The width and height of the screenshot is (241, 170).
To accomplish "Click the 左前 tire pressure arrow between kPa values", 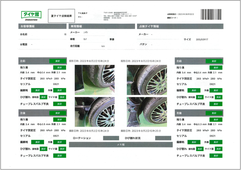I will 51,79.
